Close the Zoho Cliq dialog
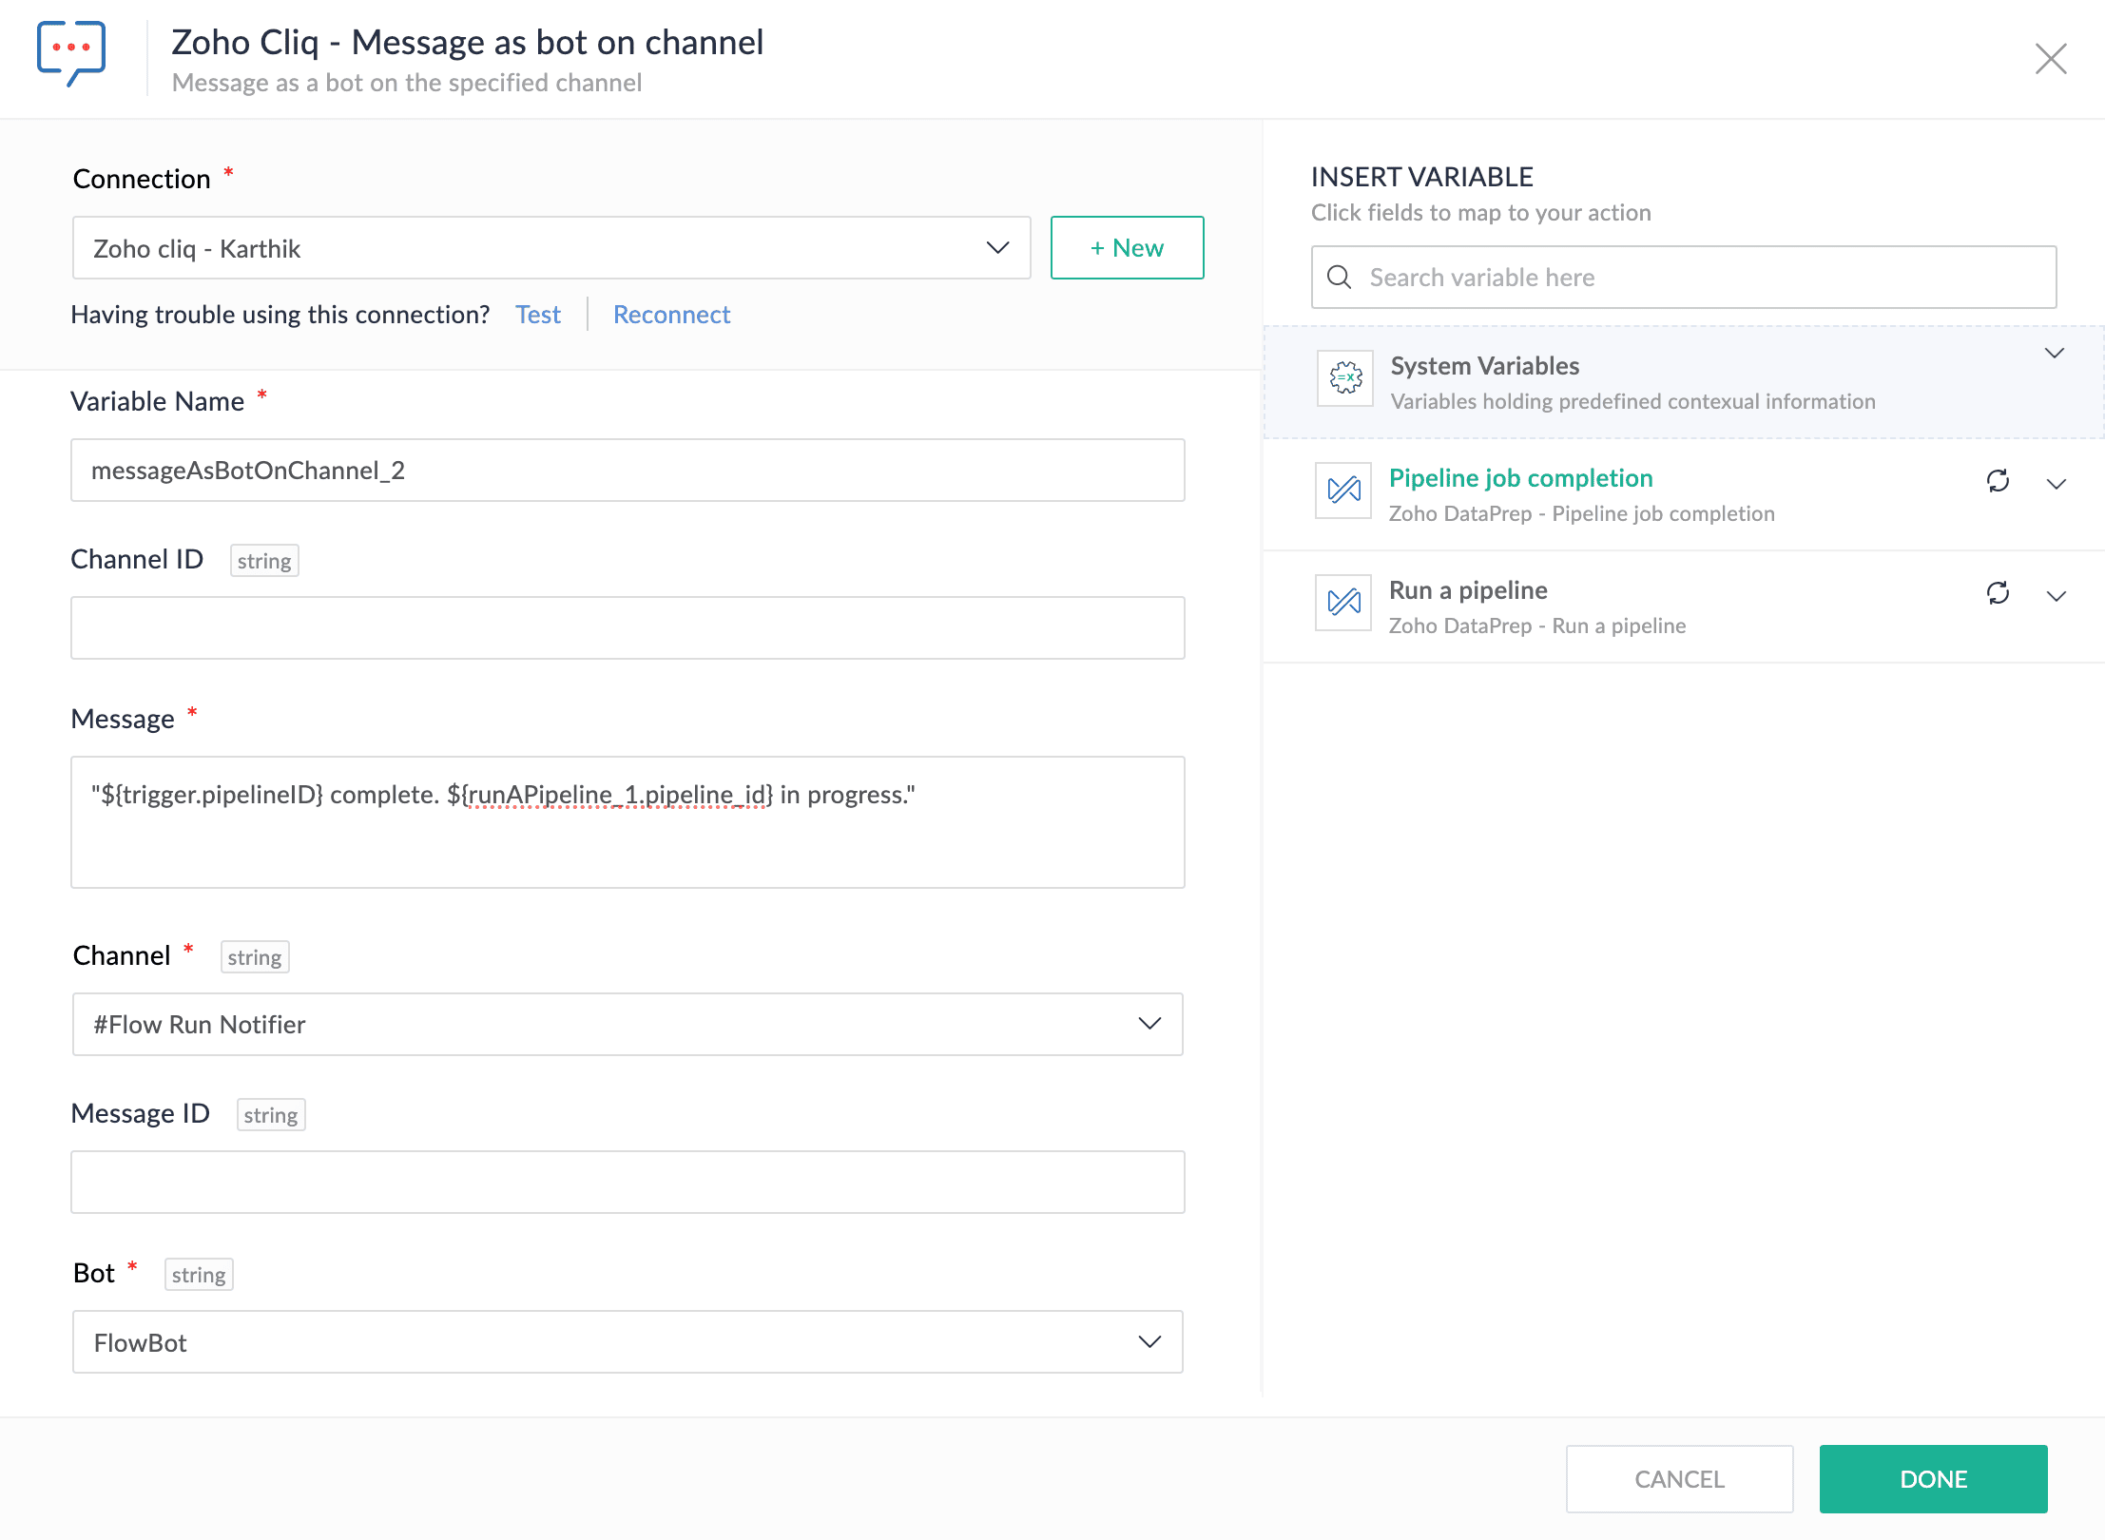The image size is (2105, 1540). 2051,59
